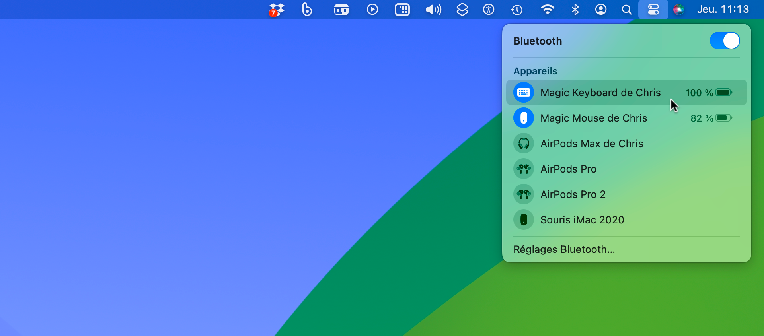Close the Control Center icon
The width and height of the screenshot is (764, 336).
click(x=653, y=9)
